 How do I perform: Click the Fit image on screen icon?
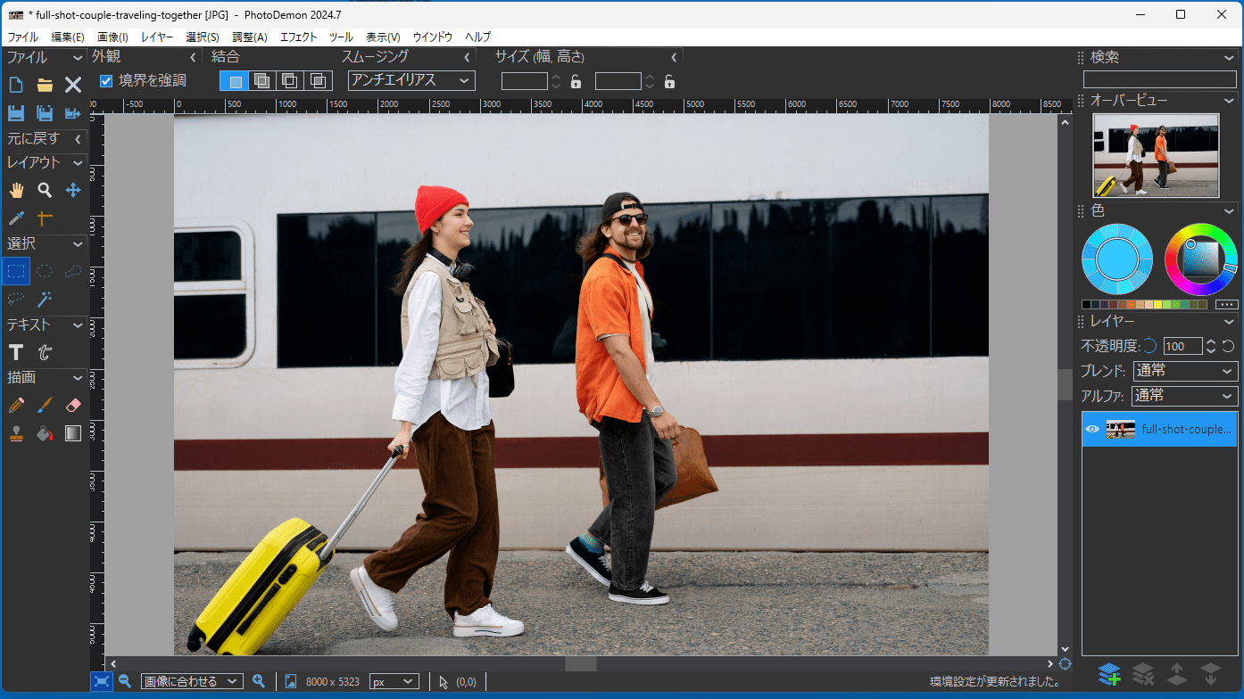[x=102, y=681]
